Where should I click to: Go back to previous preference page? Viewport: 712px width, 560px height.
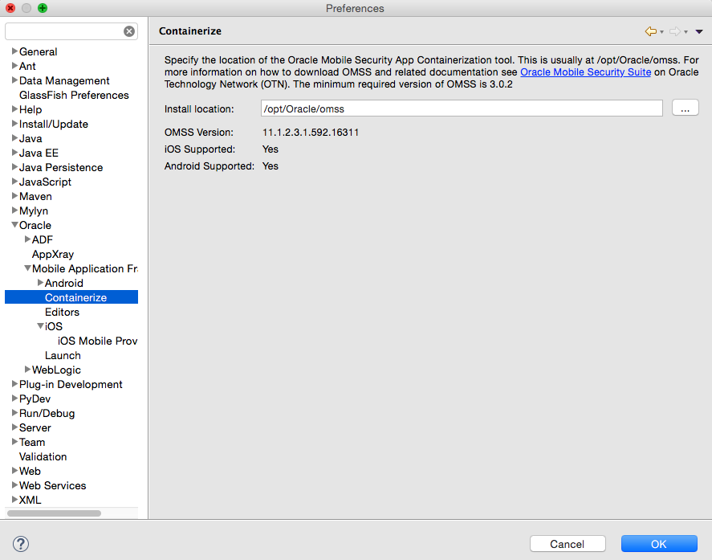[x=651, y=31]
